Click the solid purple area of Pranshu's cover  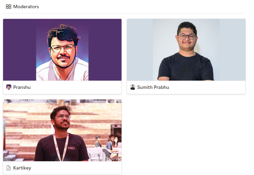click(x=20, y=50)
